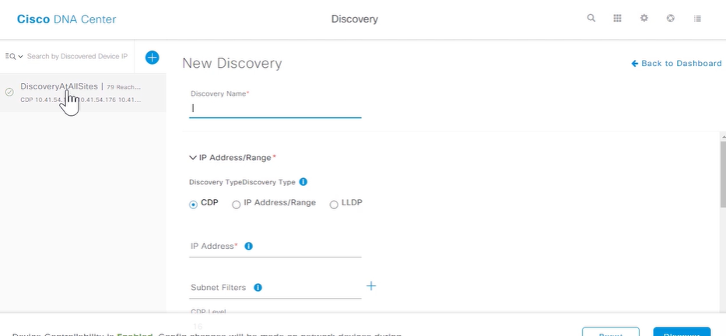The width and height of the screenshot is (726, 336).
Task: Select DiscoveryAtAllSites in the list
Action: click(x=83, y=93)
